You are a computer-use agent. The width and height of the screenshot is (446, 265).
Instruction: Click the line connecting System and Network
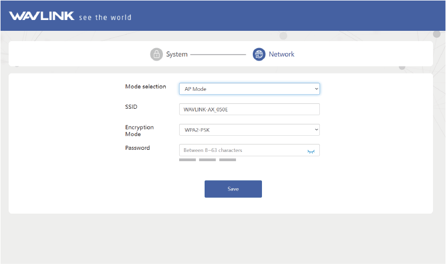[x=218, y=55]
